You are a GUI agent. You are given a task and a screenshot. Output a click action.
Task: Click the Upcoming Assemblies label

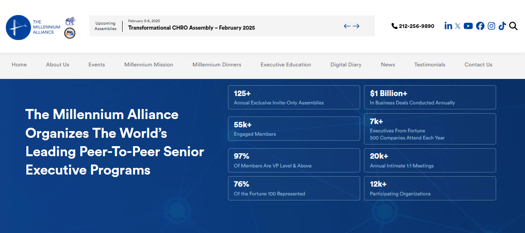click(105, 26)
